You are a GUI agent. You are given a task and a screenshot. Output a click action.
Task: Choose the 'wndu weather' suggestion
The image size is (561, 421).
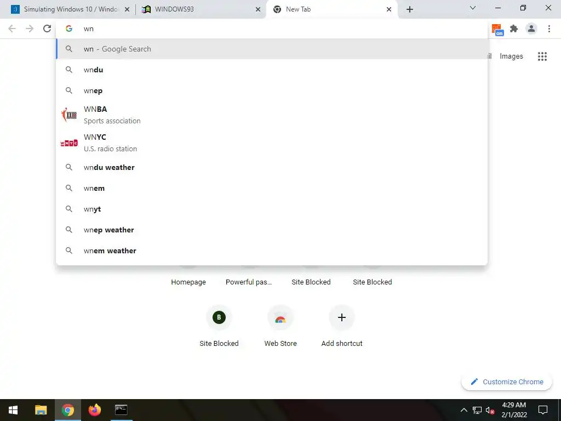(272, 167)
